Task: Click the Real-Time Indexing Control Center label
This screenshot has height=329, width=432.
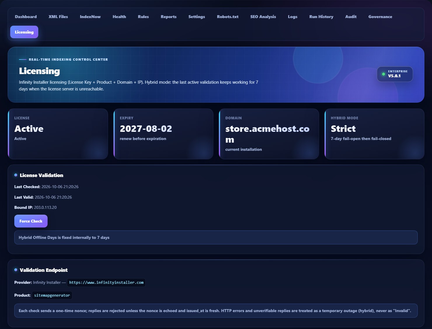Action: click(x=68, y=60)
